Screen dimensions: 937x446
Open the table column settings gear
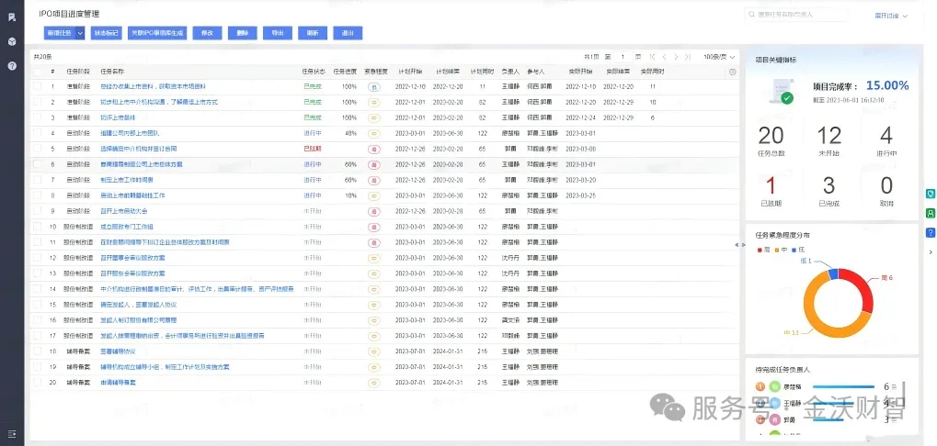[x=733, y=72]
